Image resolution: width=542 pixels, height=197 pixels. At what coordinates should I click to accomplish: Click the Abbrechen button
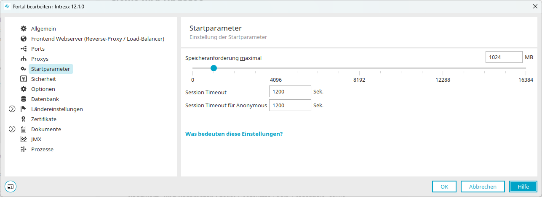(483, 187)
